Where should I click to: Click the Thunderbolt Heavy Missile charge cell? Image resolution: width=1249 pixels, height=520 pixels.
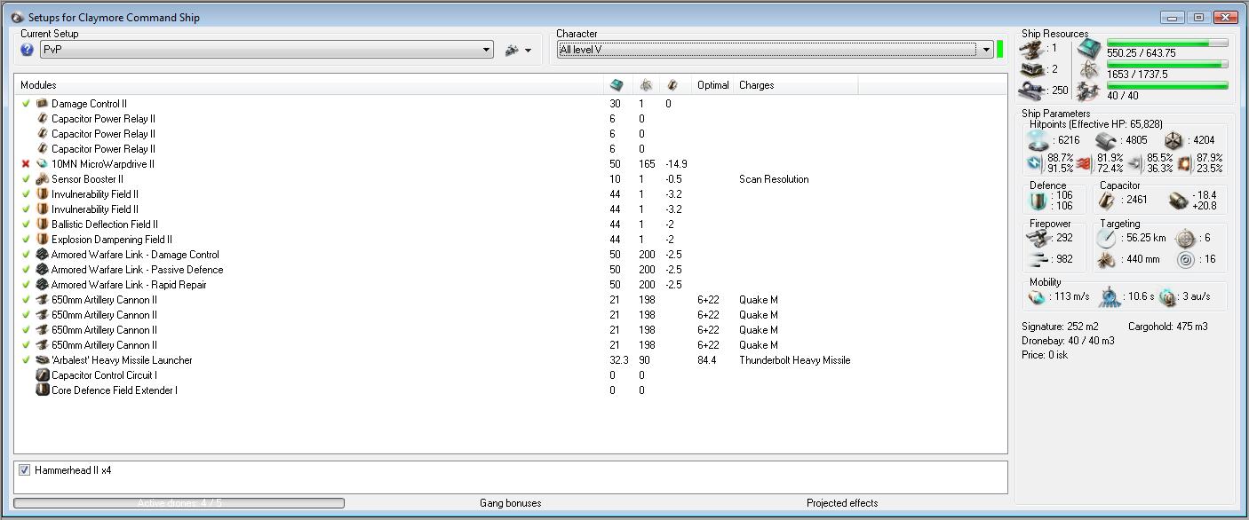tap(794, 360)
